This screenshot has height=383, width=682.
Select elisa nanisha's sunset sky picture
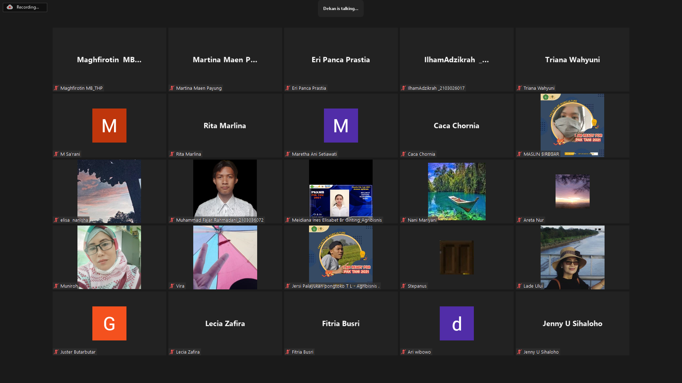(109, 191)
